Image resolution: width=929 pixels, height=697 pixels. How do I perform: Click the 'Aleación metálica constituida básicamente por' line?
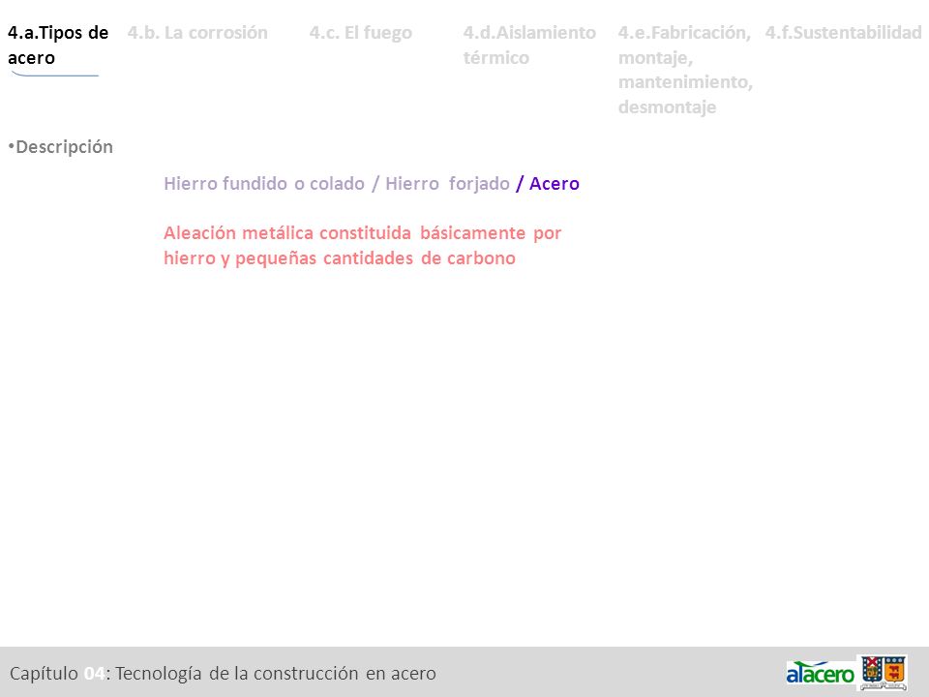click(x=363, y=233)
